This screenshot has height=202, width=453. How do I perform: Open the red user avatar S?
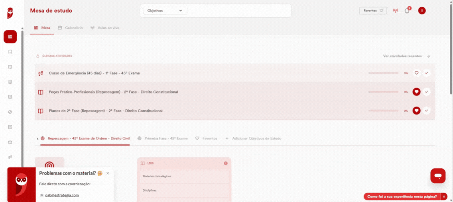[x=422, y=11]
